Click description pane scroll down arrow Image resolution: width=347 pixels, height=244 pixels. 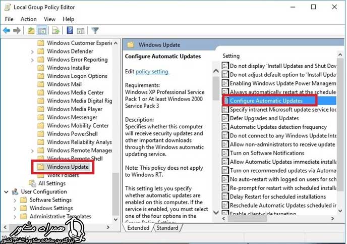[x=216, y=212]
